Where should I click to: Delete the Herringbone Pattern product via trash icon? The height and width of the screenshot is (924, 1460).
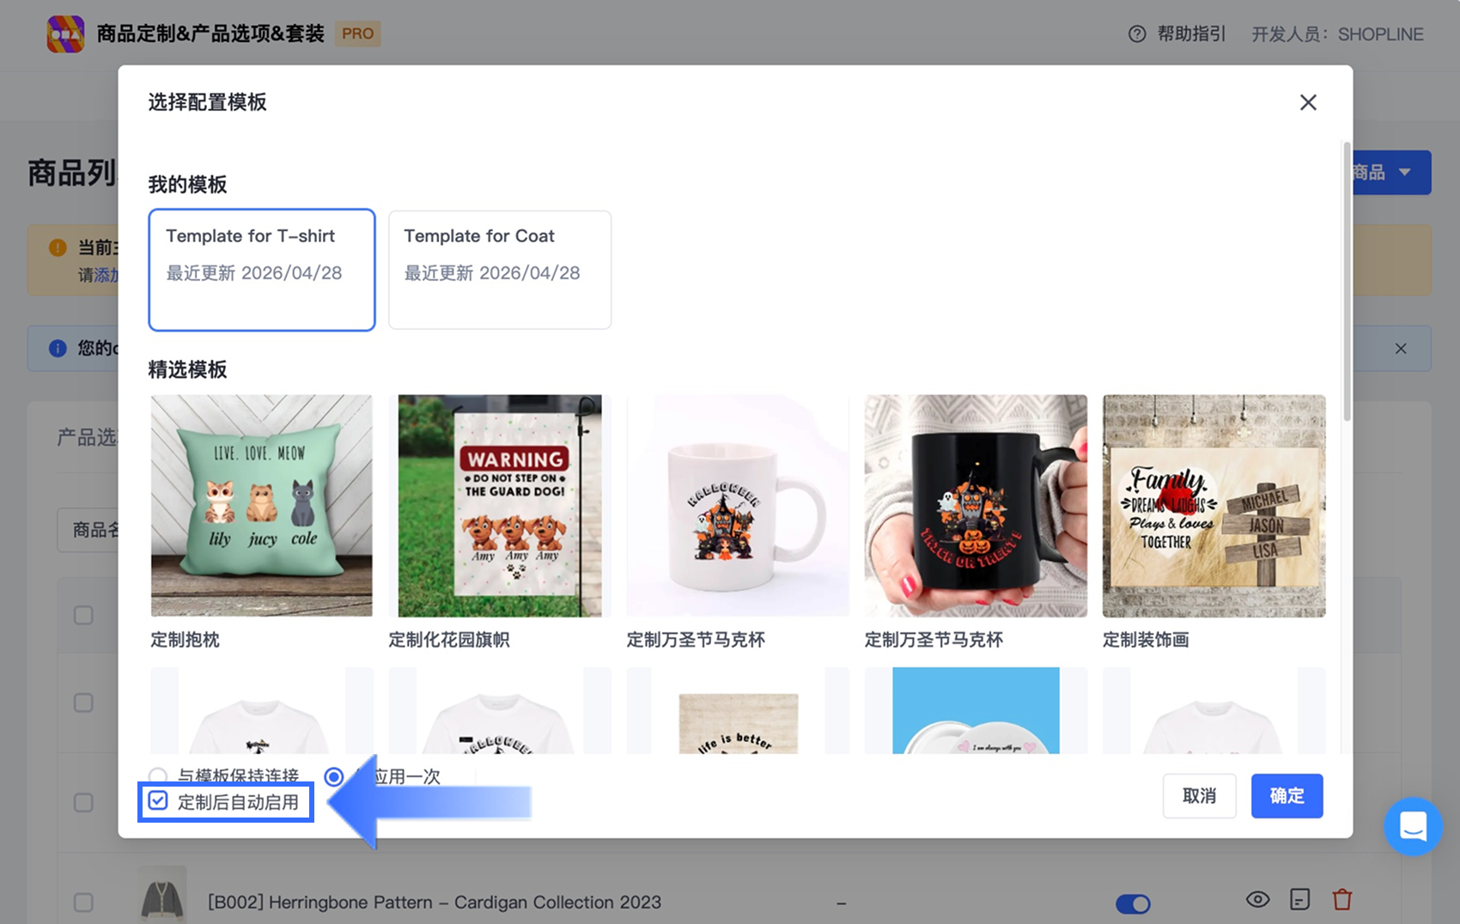(1342, 899)
